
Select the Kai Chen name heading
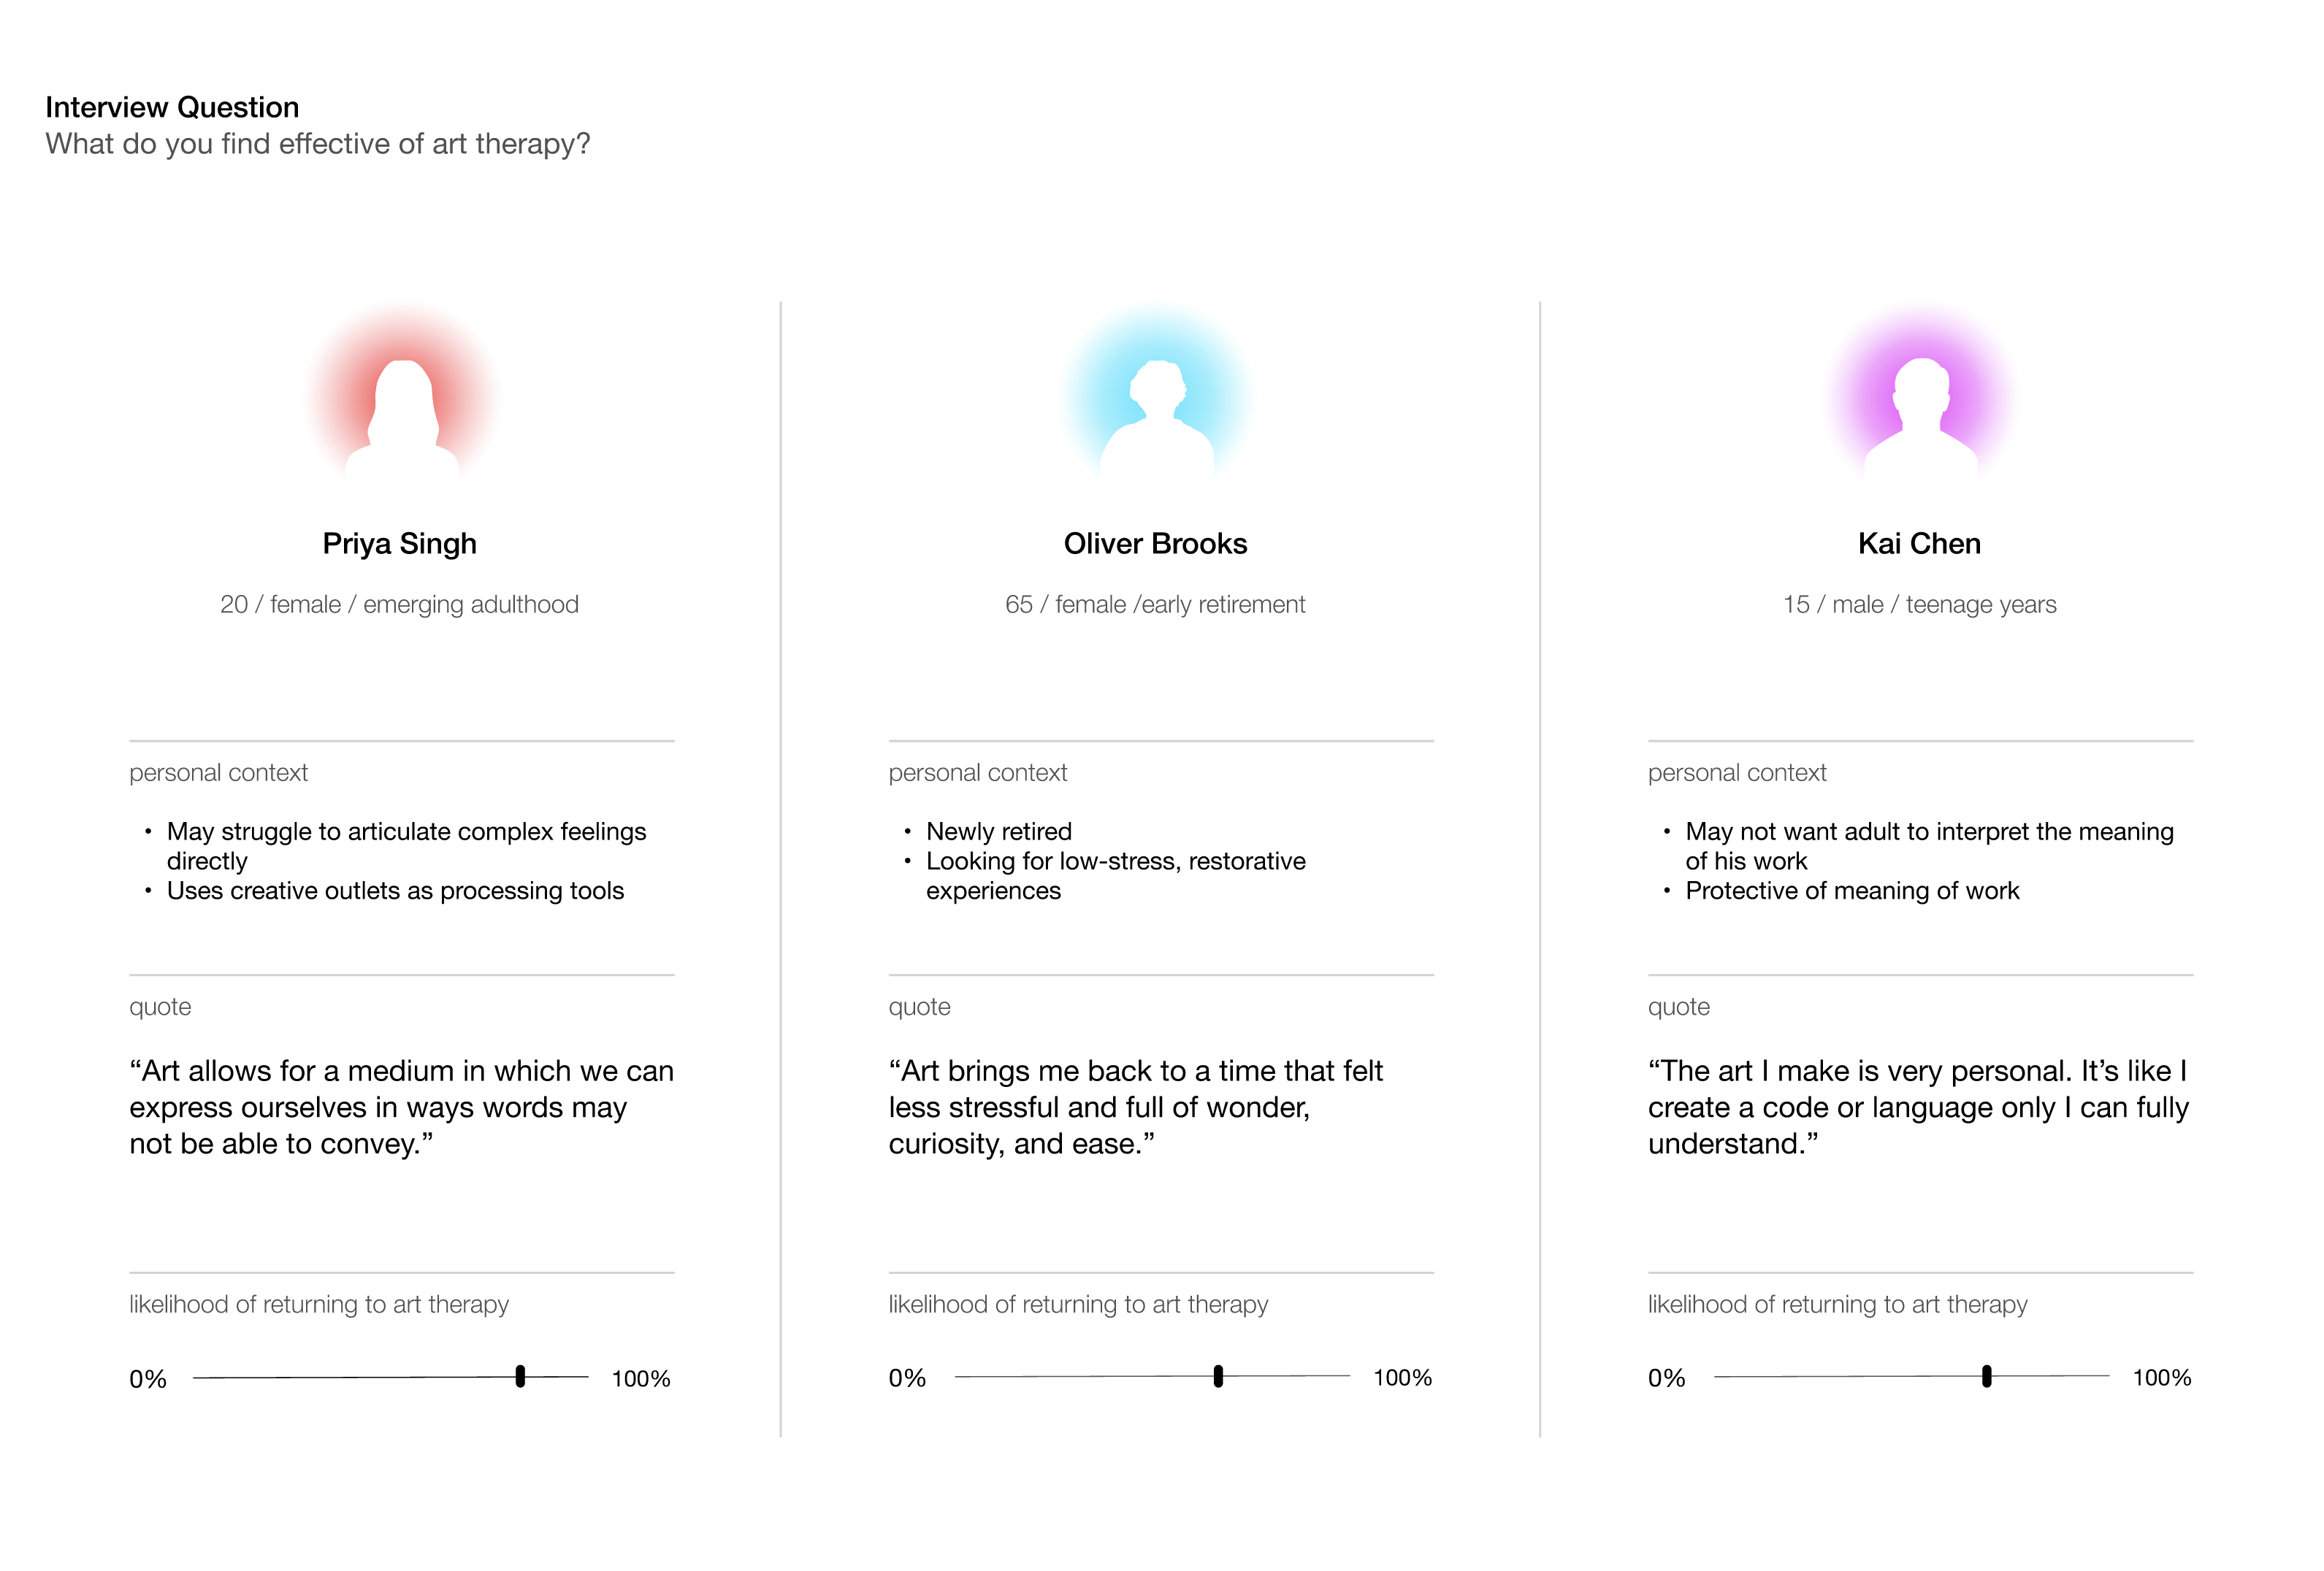(1919, 544)
